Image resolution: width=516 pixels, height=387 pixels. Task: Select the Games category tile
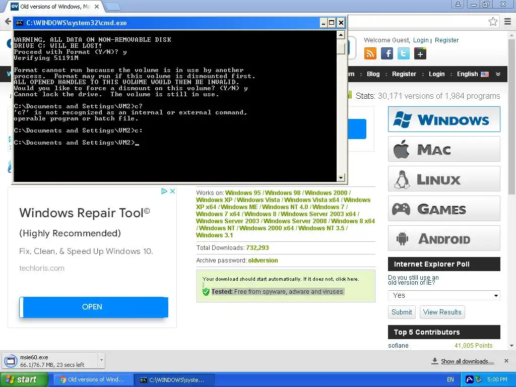click(444, 209)
